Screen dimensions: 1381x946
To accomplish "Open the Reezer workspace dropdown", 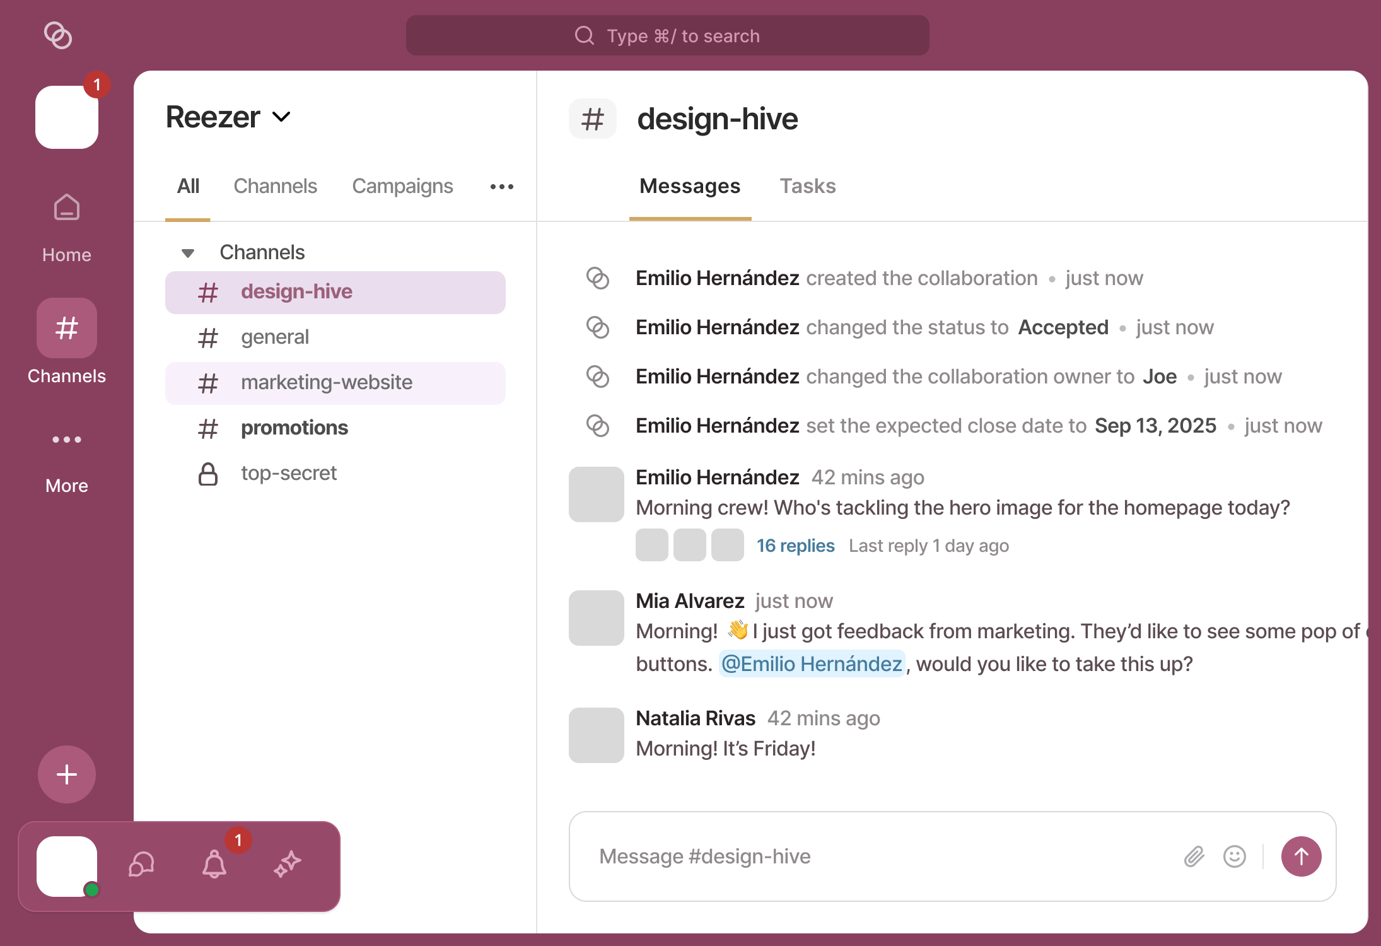I will [228, 117].
